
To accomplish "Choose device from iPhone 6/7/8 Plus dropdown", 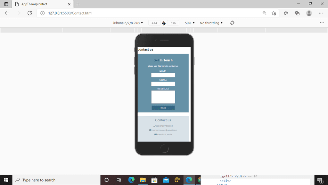I will (x=128, y=23).
